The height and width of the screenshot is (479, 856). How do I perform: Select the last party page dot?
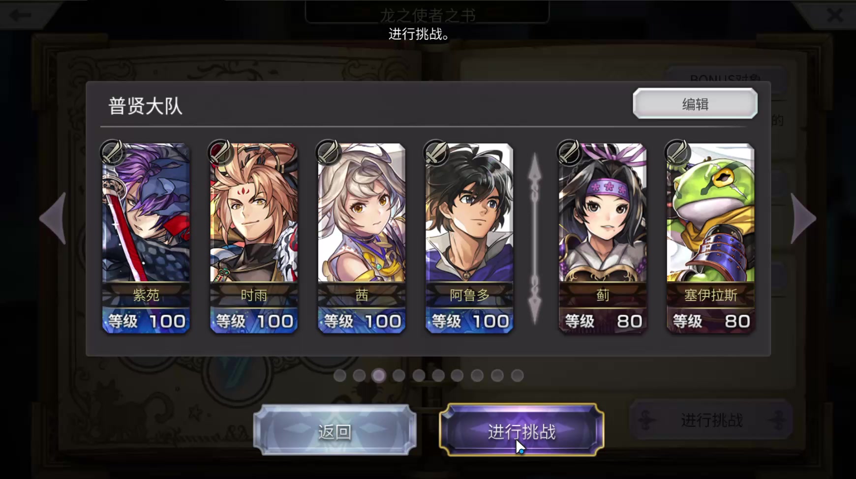pyautogui.click(x=517, y=375)
